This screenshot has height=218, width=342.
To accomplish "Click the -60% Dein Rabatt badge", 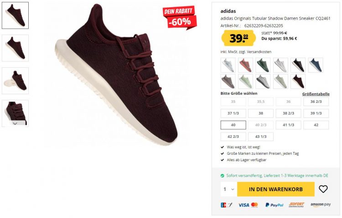I will pos(180,17).
